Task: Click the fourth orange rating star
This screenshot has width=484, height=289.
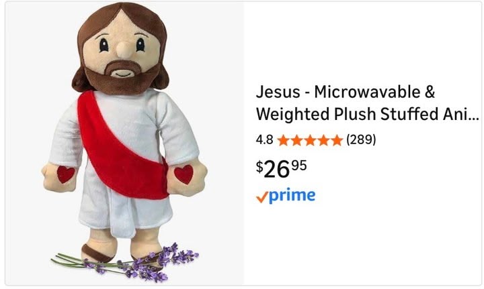Action: point(323,141)
